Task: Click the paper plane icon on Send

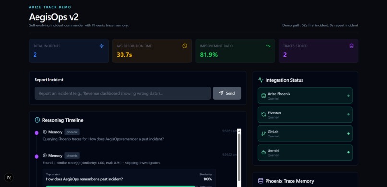Action: pos(221,93)
